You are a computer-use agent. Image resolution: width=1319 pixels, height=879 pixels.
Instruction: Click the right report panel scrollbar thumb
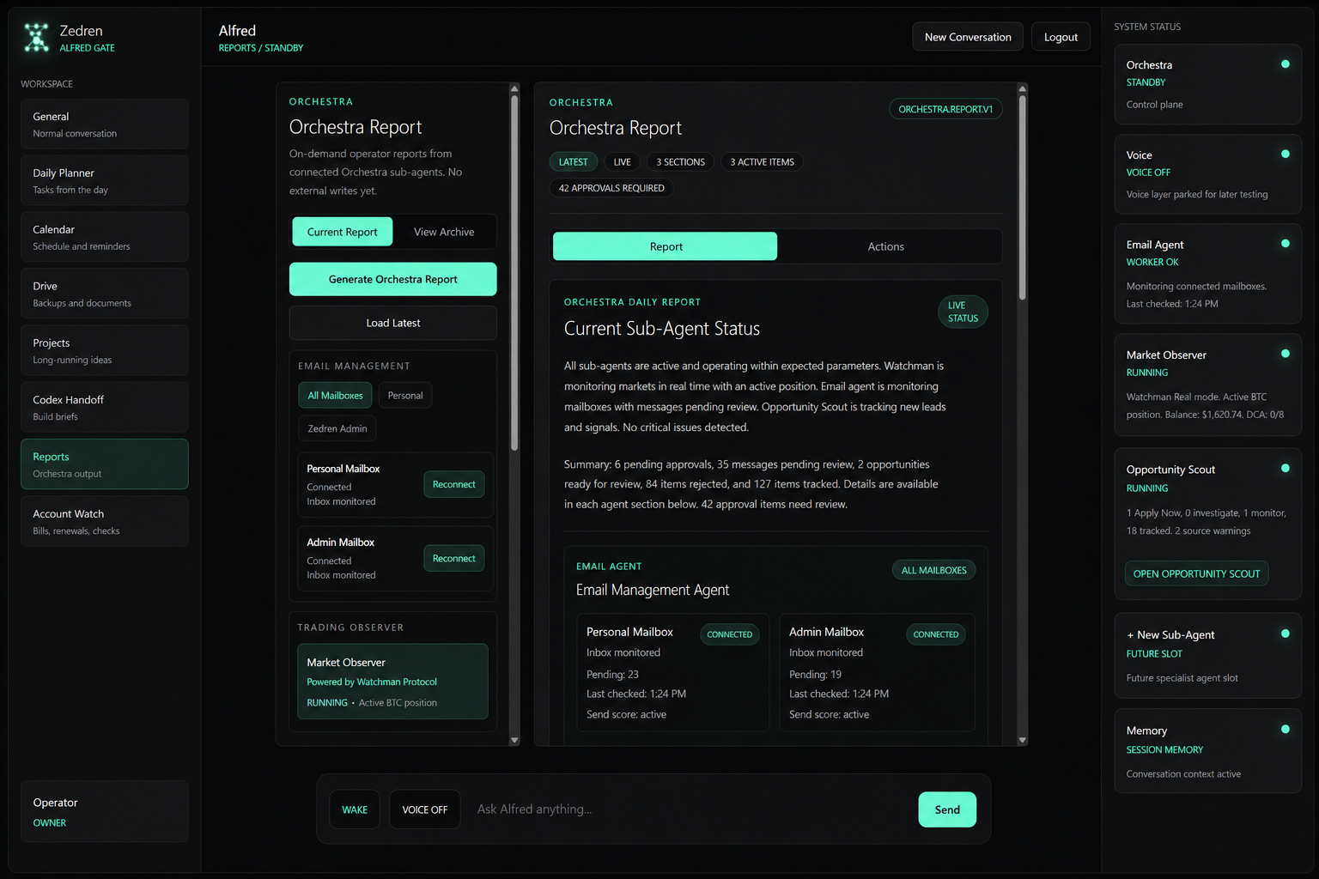1022,197
